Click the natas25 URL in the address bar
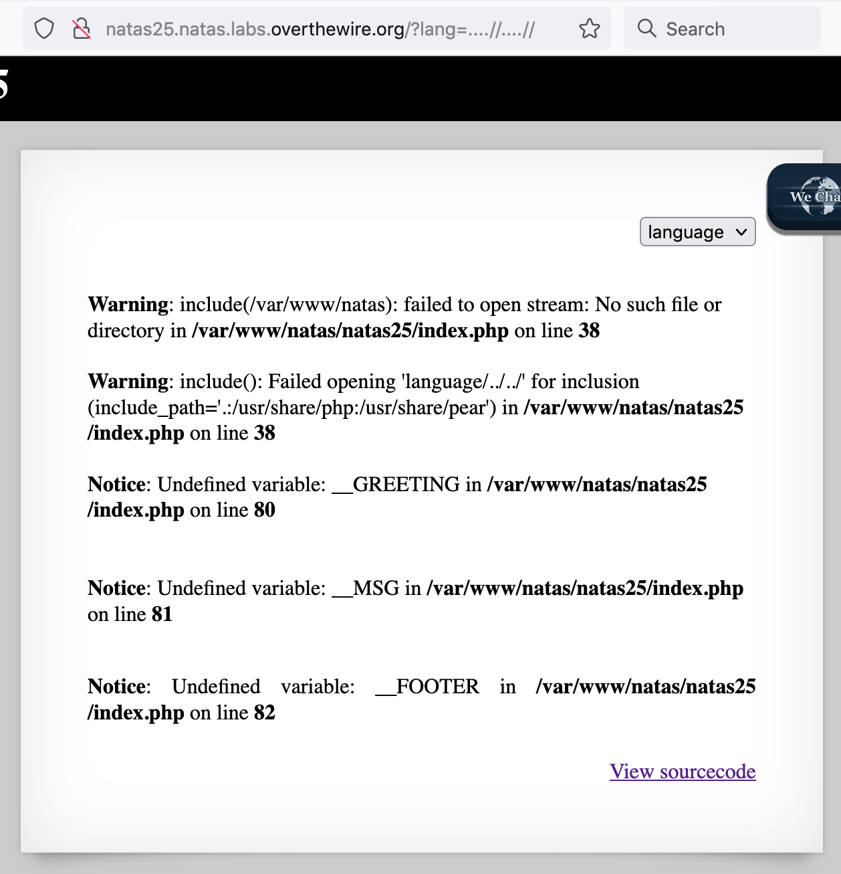Viewport: 841px width, 874px height. [x=320, y=29]
